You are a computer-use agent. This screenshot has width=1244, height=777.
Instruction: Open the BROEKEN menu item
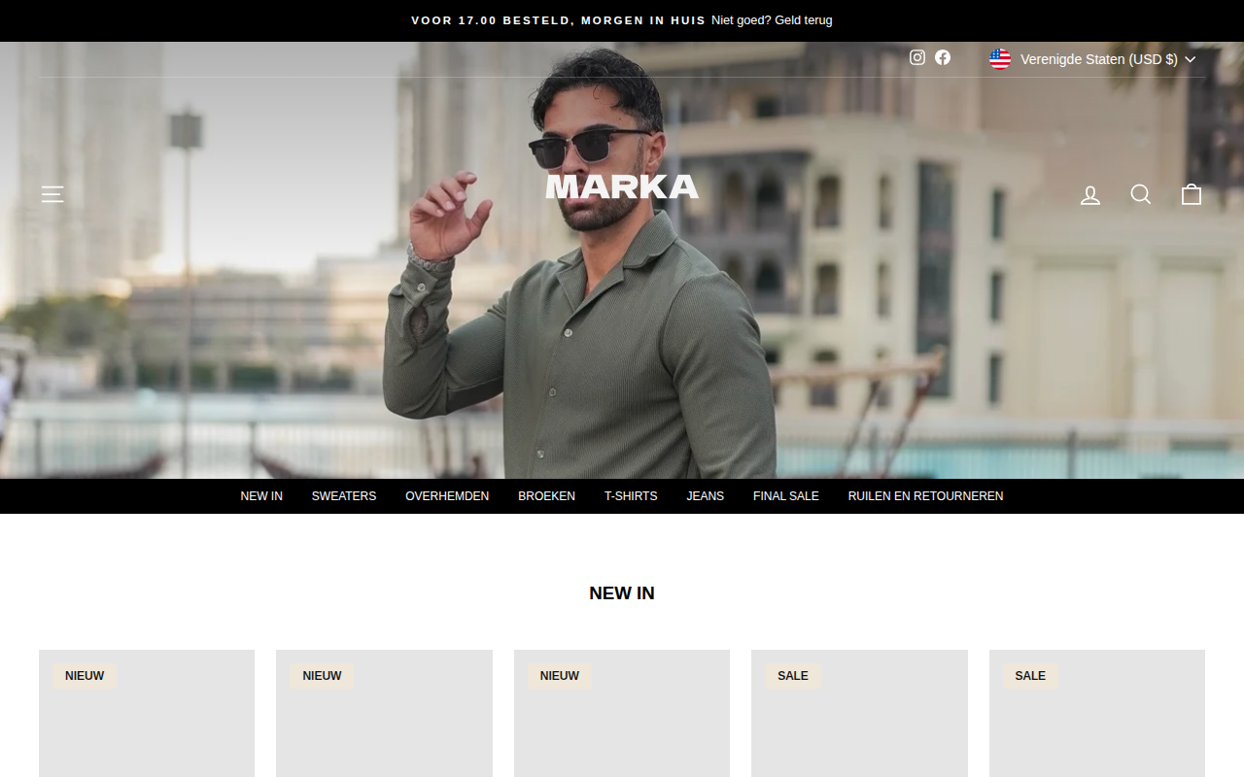pyautogui.click(x=546, y=496)
